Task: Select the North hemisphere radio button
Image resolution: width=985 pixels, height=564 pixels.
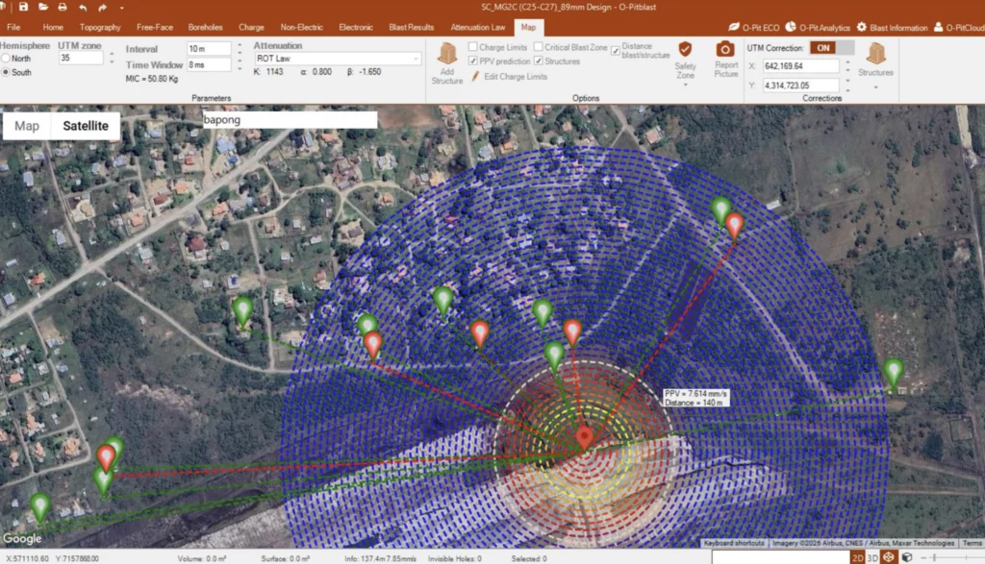Action: pos(6,59)
